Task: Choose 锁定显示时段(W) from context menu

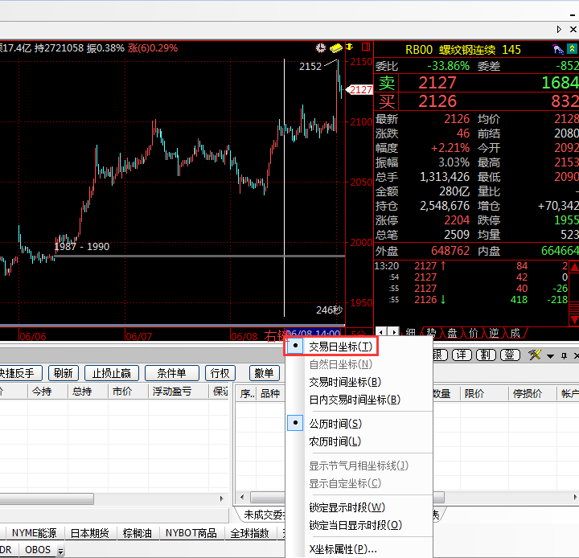Action: 347,507
